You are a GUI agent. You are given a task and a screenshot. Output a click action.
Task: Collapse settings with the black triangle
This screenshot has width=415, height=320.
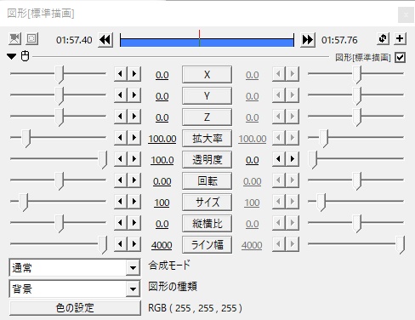click(12, 56)
